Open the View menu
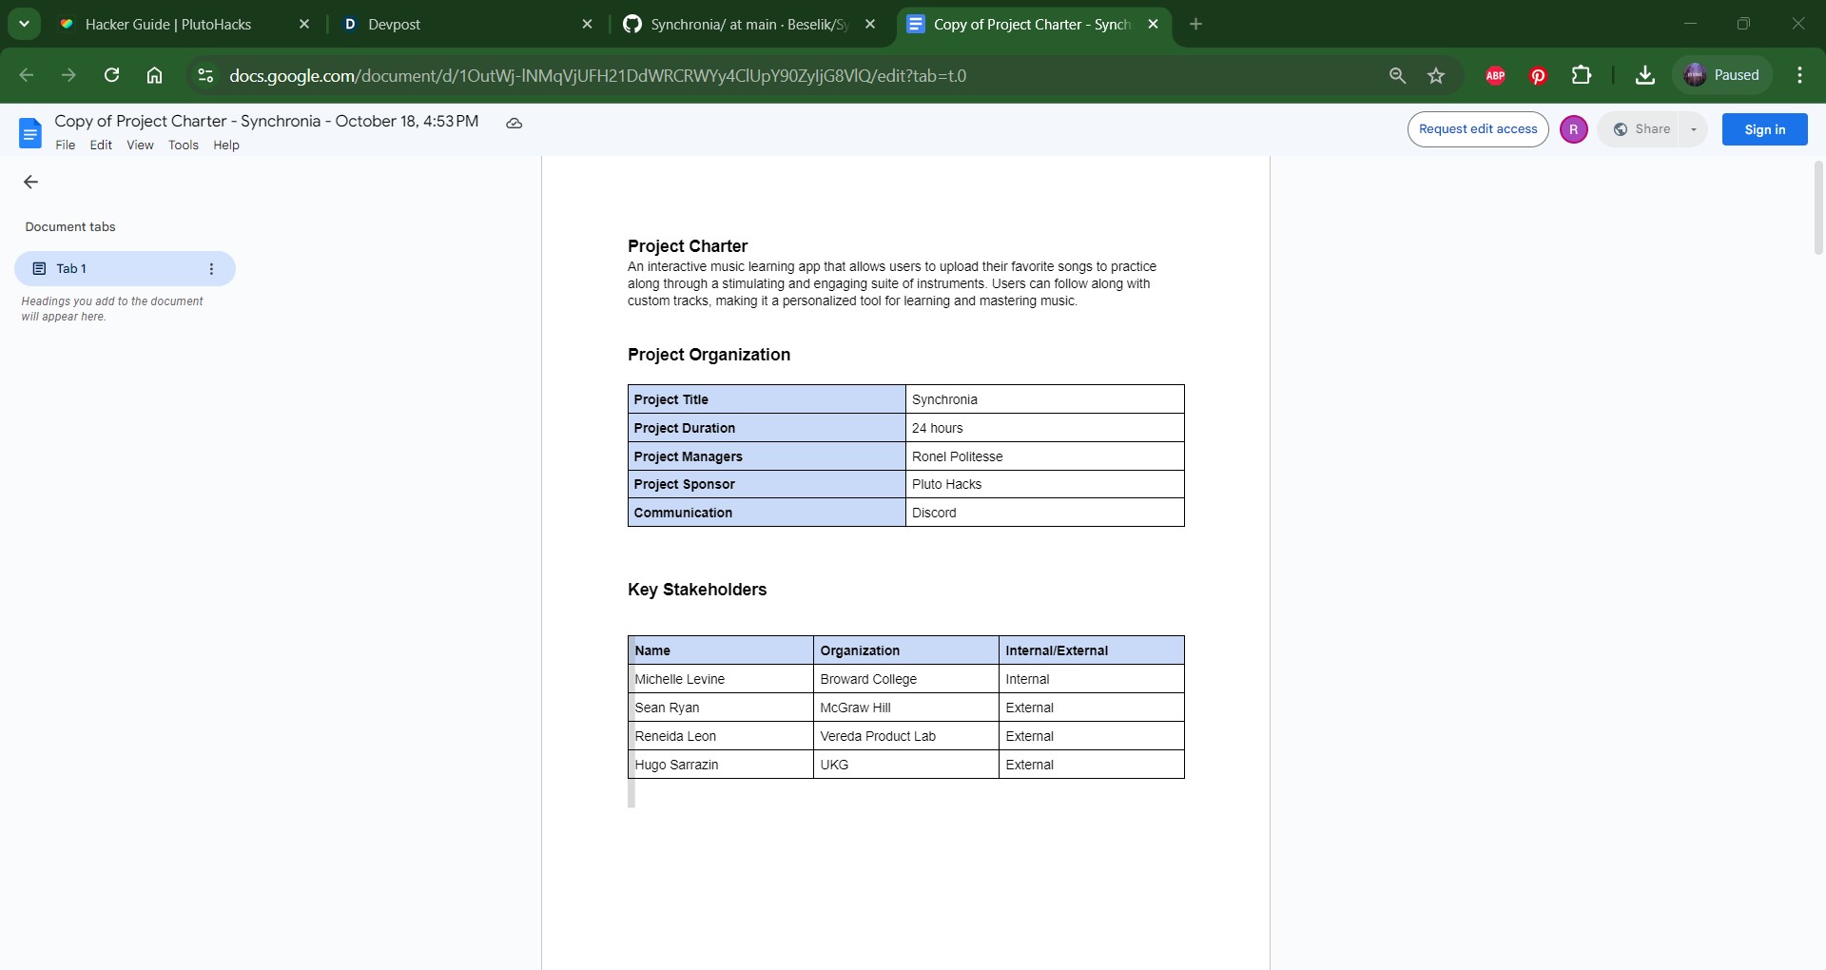The image size is (1826, 970). pyautogui.click(x=140, y=145)
